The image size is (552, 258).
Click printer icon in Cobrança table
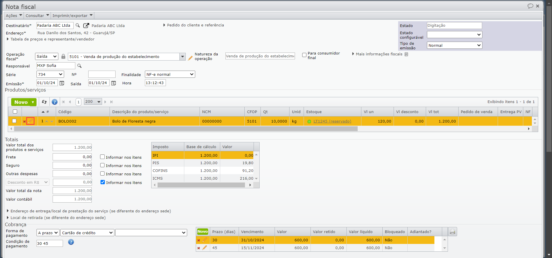pos(453,232)
